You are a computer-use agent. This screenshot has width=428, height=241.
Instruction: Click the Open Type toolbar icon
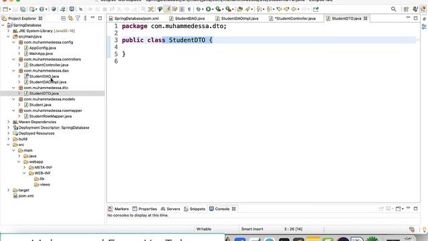239,9
